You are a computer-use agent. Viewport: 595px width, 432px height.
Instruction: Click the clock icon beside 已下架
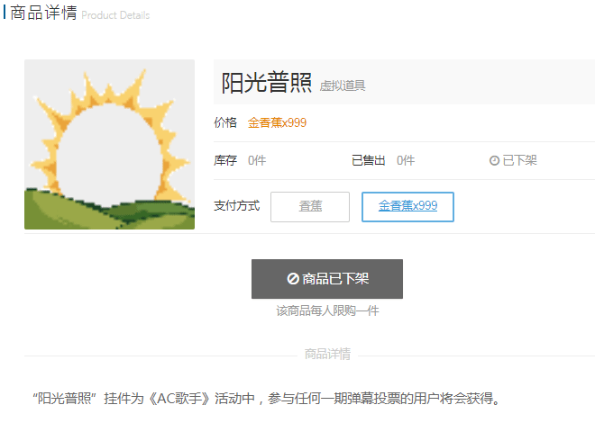pos(494,161)
